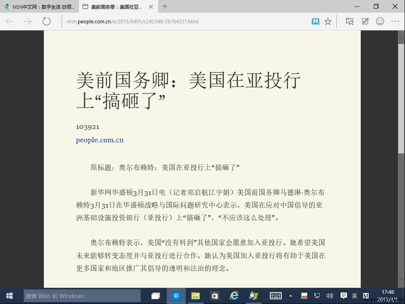Switch to the MSN中文网 tab

pyautogui.click(x=40, y=7)
